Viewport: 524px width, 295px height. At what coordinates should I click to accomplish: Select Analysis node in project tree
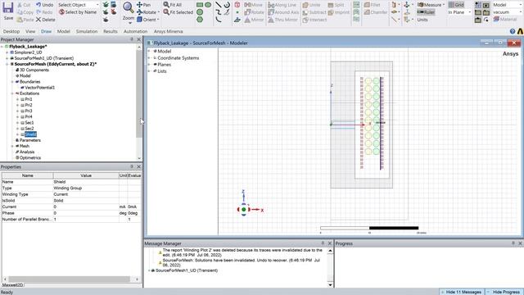[x=27, y=152]
